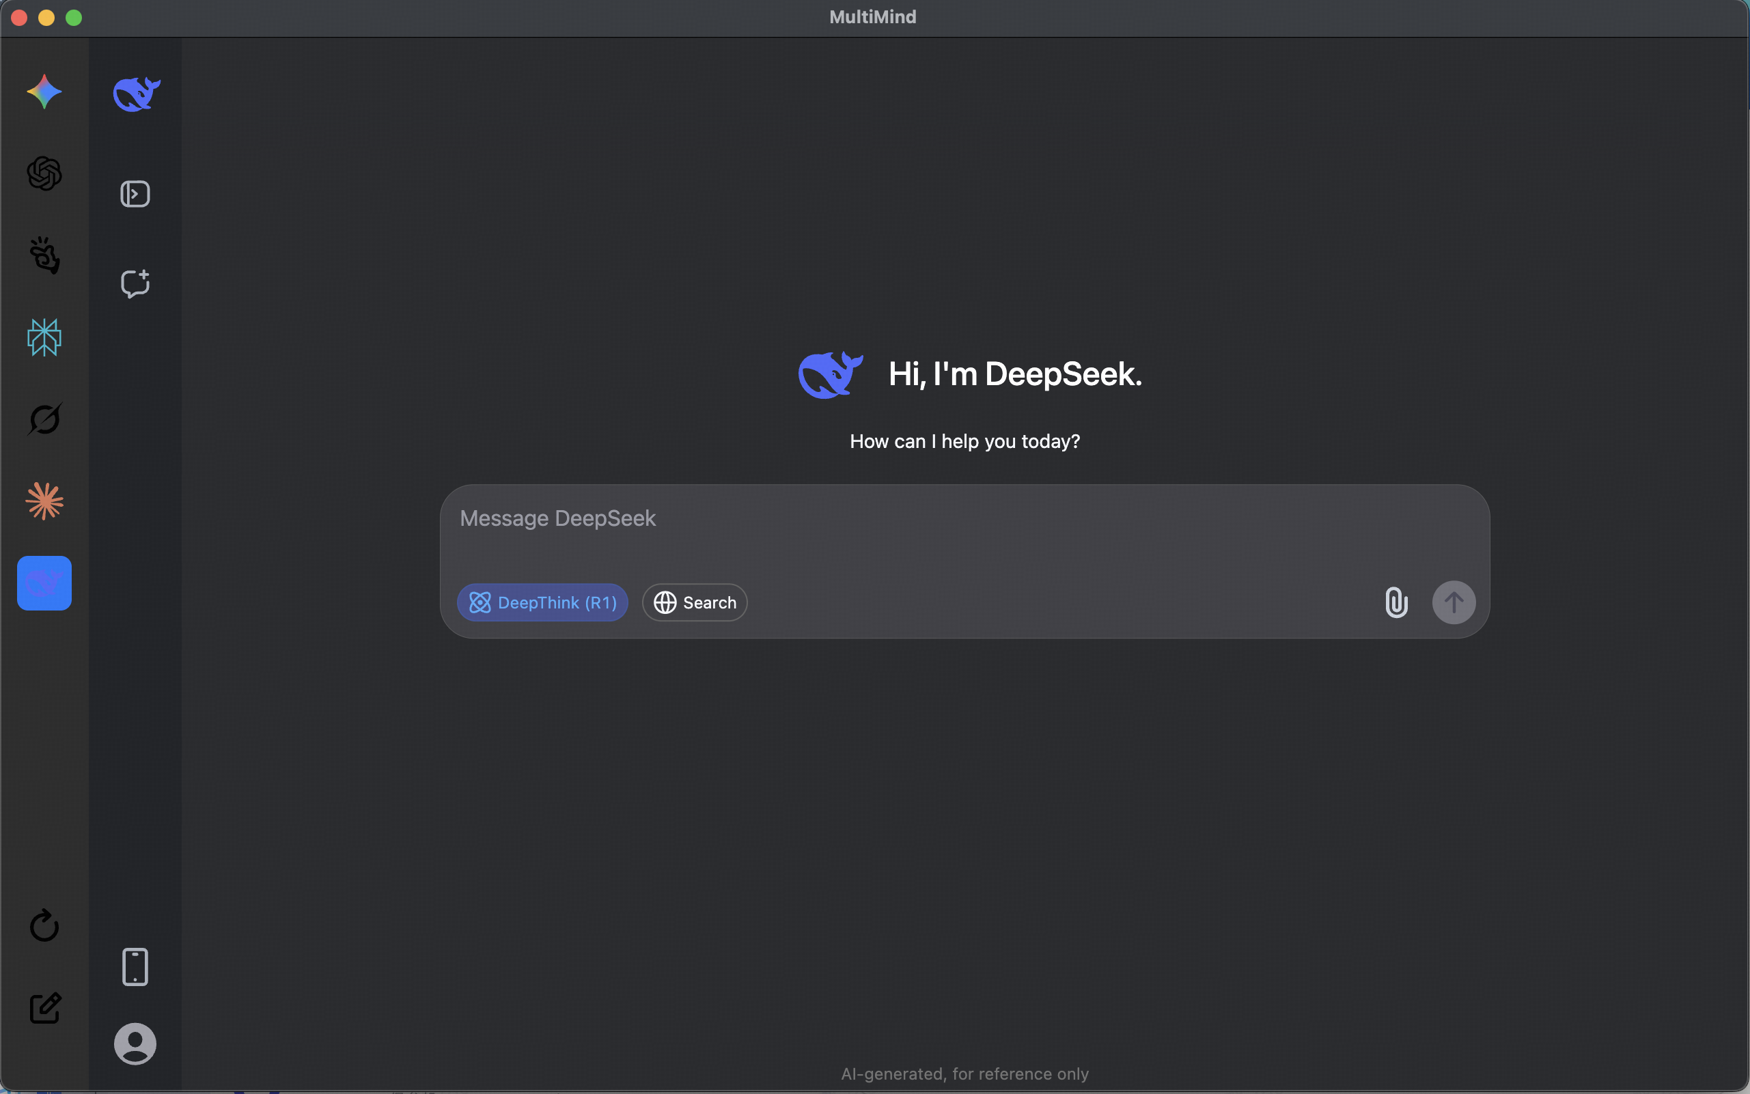The height and width of the screenshot is (1094, 1750).
Task: Start a new chat in DeepSeek
Action: (135, 283)
